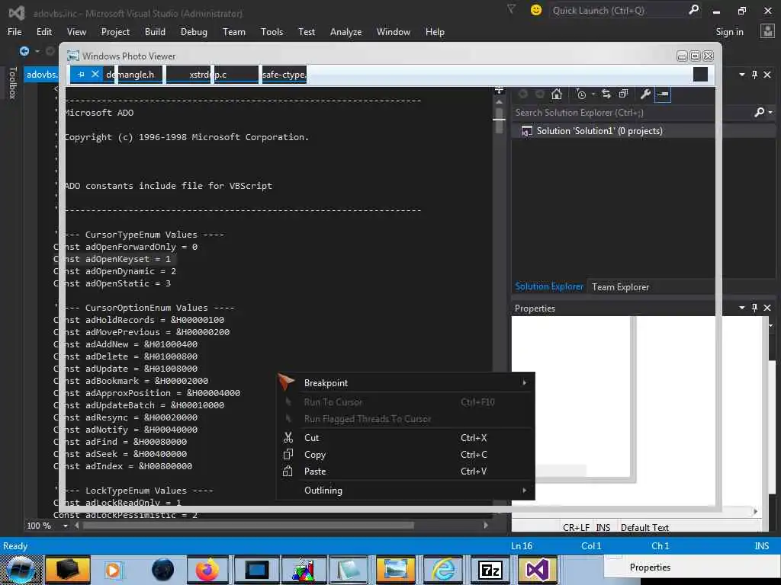Open the Windows Photo Viewer taskbar icon

pyautogui.click(x=396, y=570)
